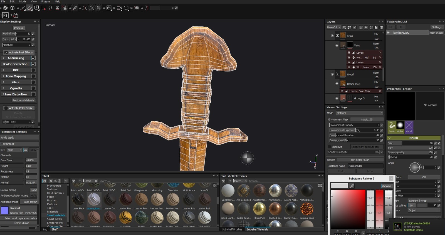Click the Restore all defaults button

tap(23, 101)
